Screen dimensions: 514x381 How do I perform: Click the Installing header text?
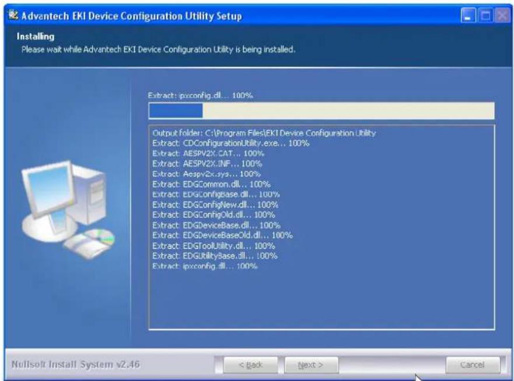pos(36,36)
